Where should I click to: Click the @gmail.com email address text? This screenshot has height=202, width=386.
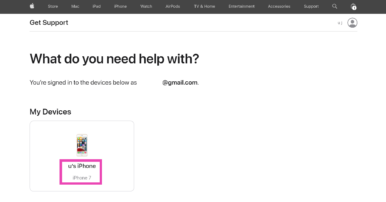click(x=180, y=83)
